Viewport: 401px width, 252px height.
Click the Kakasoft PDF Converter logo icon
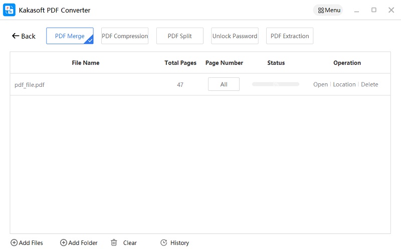[9, 10]
